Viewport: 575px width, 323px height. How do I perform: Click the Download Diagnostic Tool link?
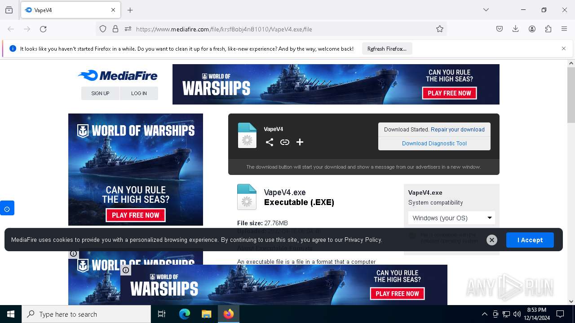pos(434,144)
